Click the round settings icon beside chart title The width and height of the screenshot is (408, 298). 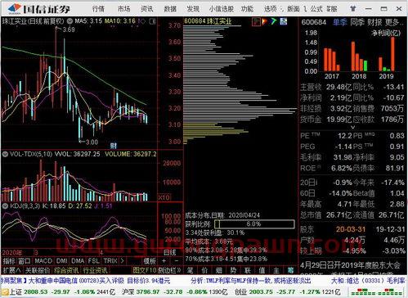coord(69,21)
